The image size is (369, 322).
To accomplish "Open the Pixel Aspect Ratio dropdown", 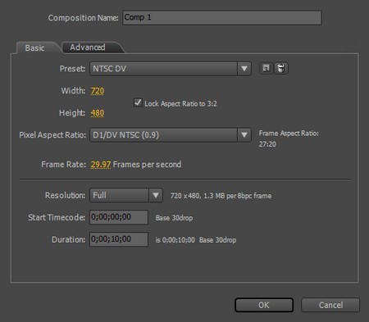I will tap(171, 135).
